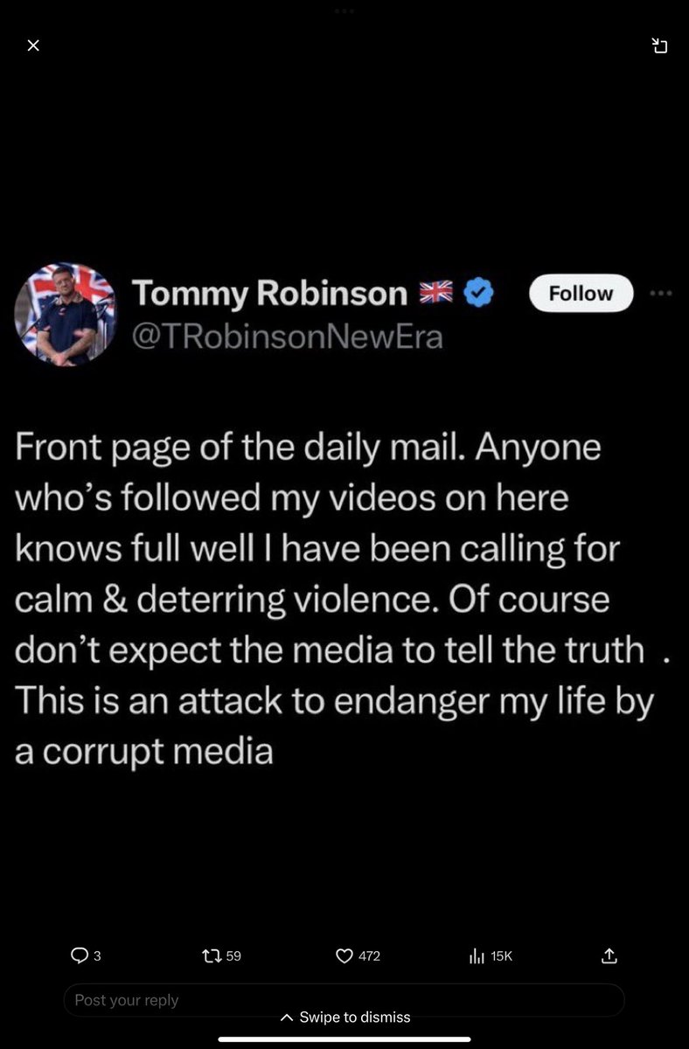Tap the repost arrows icon
This screenshot has height=1049, width=689.
click(211, 956)
